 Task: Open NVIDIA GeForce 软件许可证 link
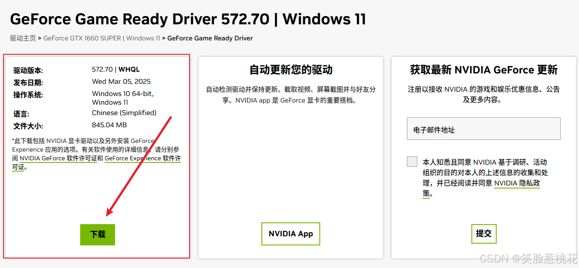[x=58, y=159]
